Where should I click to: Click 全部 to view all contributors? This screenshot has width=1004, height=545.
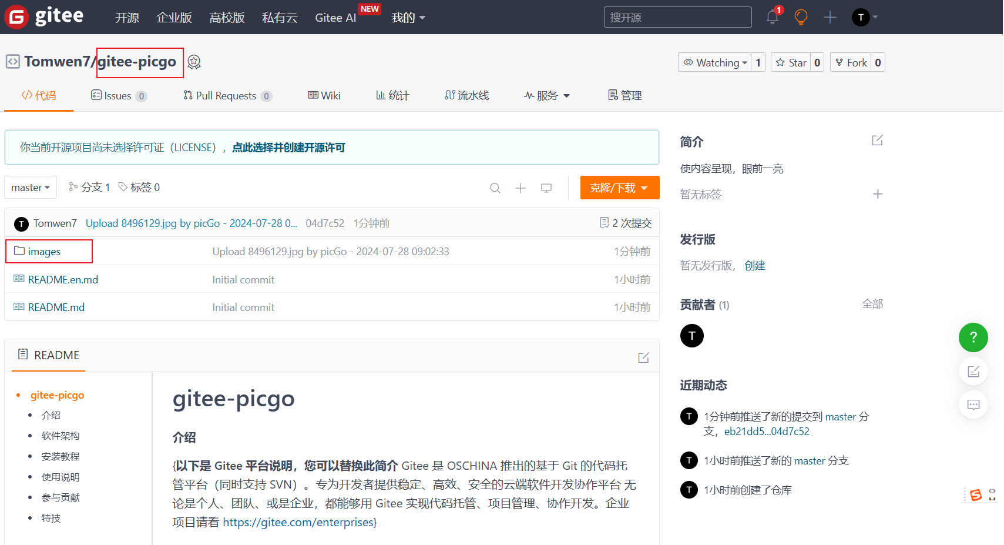point(872,304)
